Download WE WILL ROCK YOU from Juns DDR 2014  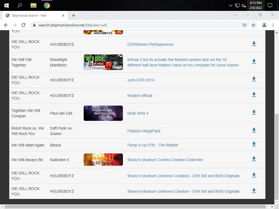254,79
